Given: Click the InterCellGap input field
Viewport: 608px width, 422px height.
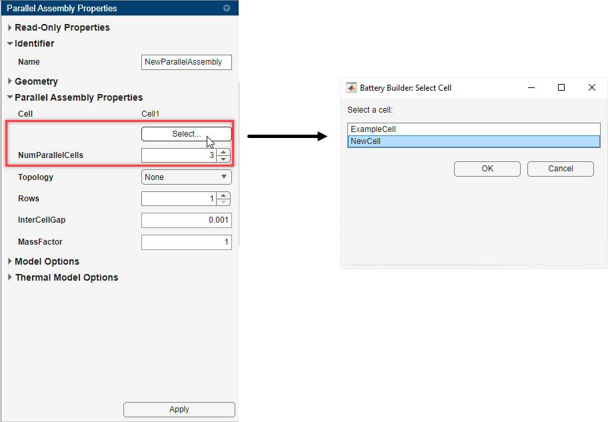Looking at the screenshot, I should pos(187,221).
